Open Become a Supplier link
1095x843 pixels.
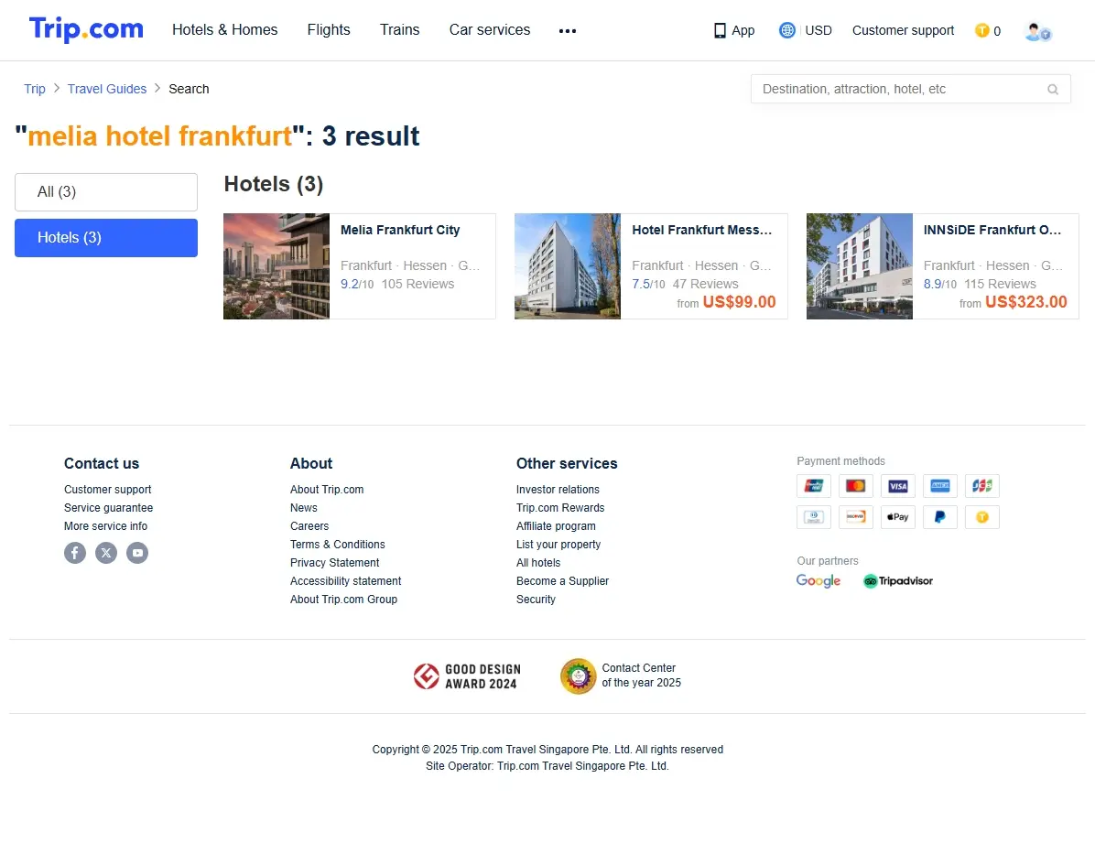click(562, 581)
